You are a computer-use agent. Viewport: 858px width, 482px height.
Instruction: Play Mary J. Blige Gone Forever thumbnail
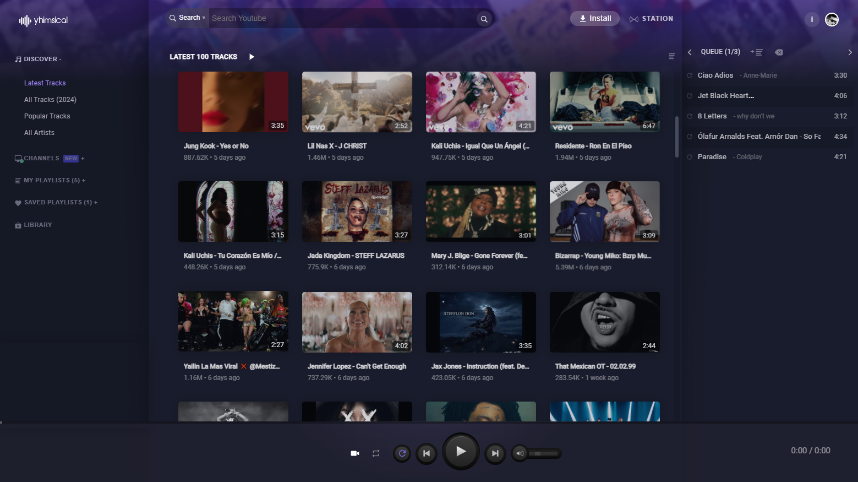point(481,212)
